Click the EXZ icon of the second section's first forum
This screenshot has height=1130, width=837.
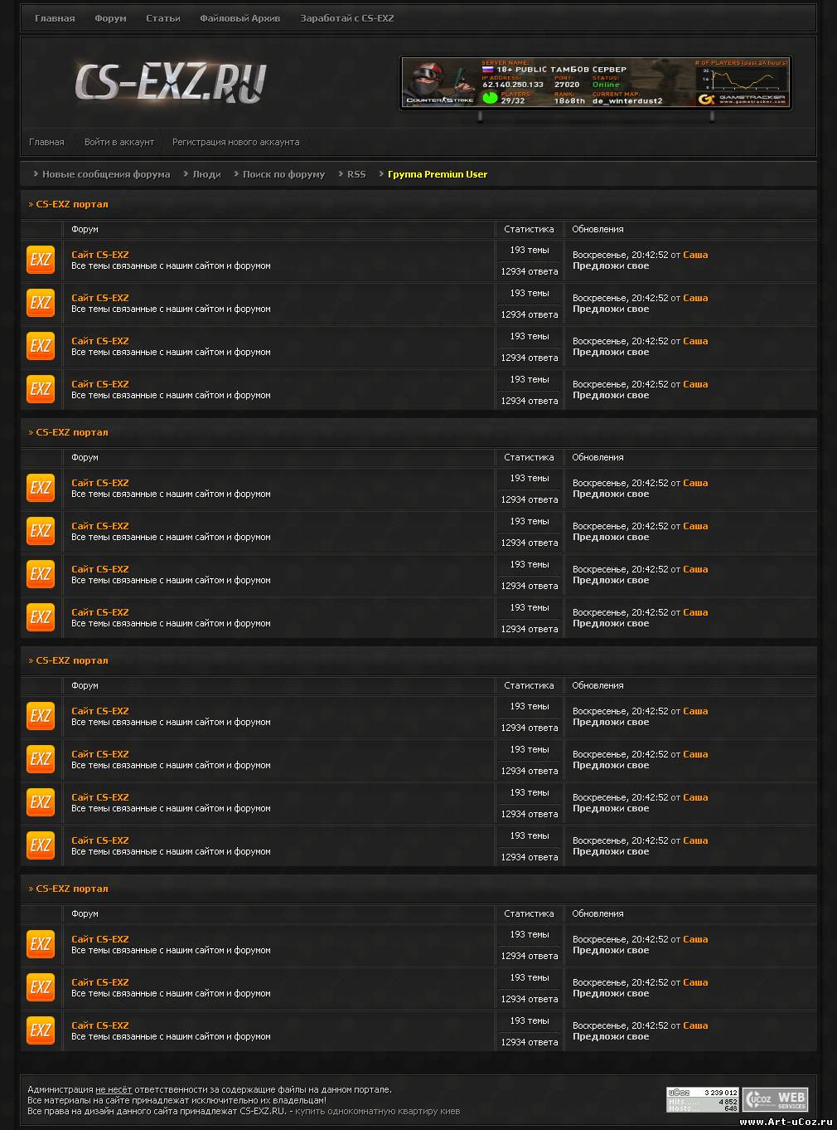click(41, 488)
